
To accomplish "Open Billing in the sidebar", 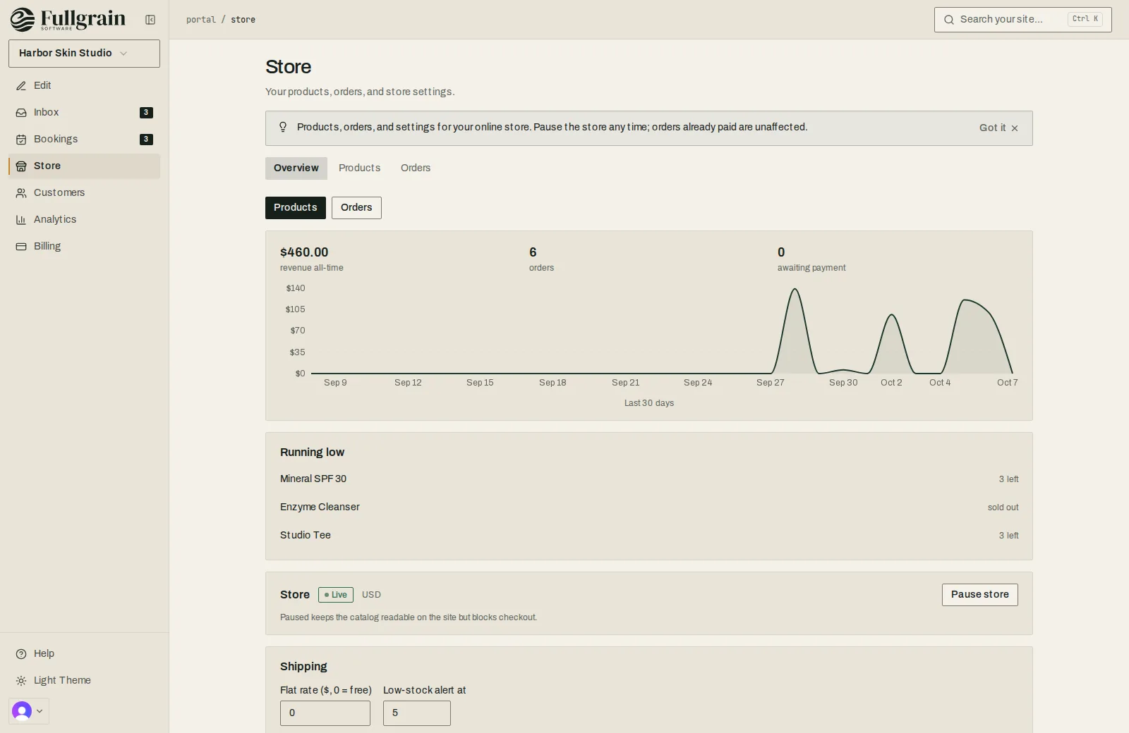I will [84, 247].
